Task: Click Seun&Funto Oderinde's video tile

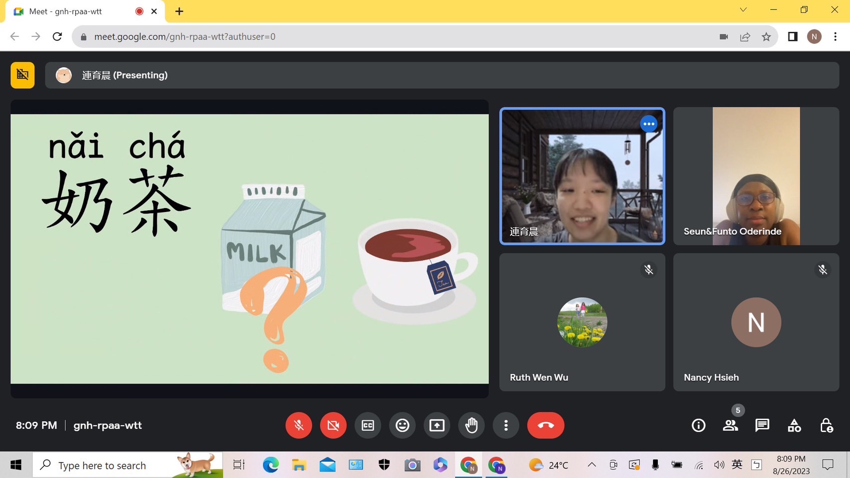Action: [x=756, y=176]
